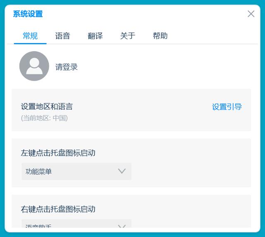The height and width of the screenshot is (237, 265).
Task: Close the 系统设置 dialog with the X
Action: pyautogui.click(x=251, y=14)
